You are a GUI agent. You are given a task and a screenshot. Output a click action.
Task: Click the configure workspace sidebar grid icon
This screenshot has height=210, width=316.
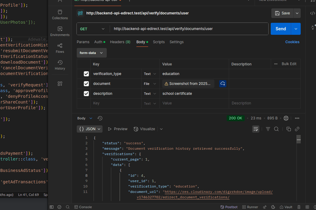pos(60,84)
